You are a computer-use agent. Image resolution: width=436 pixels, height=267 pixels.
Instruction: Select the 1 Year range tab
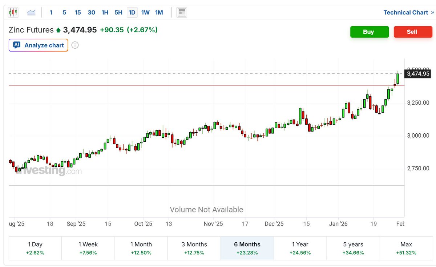click(x=300, y=248)
